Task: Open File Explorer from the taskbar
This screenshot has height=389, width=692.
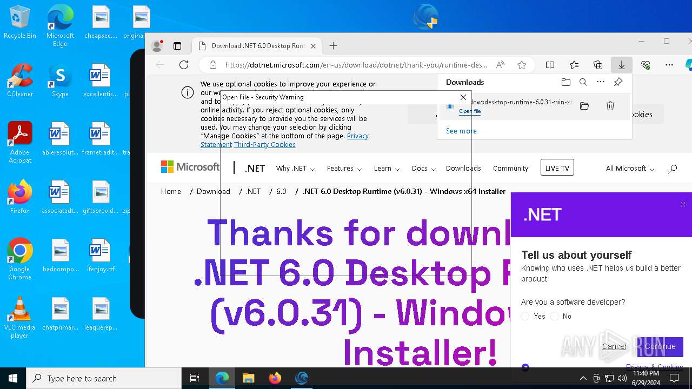Action: click(248, 378)
